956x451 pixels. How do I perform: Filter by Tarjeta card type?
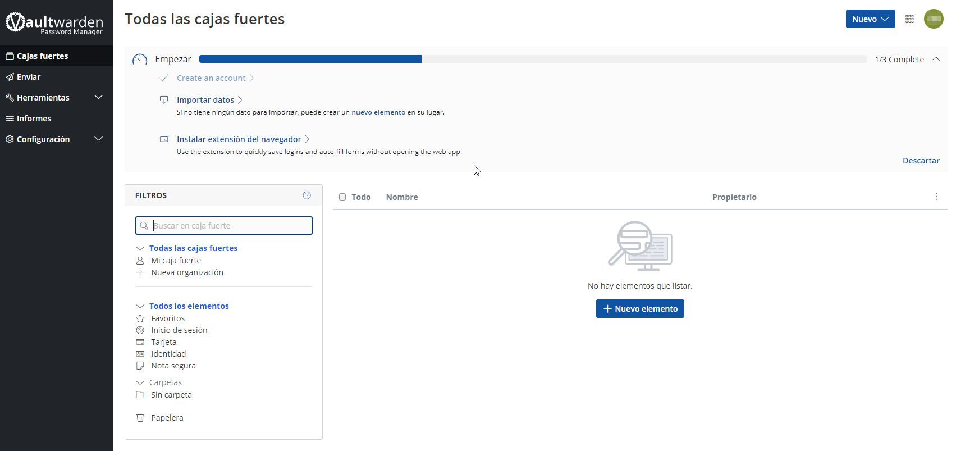[163, 342]
